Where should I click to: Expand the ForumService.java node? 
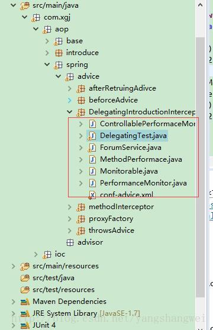[81, 148]
